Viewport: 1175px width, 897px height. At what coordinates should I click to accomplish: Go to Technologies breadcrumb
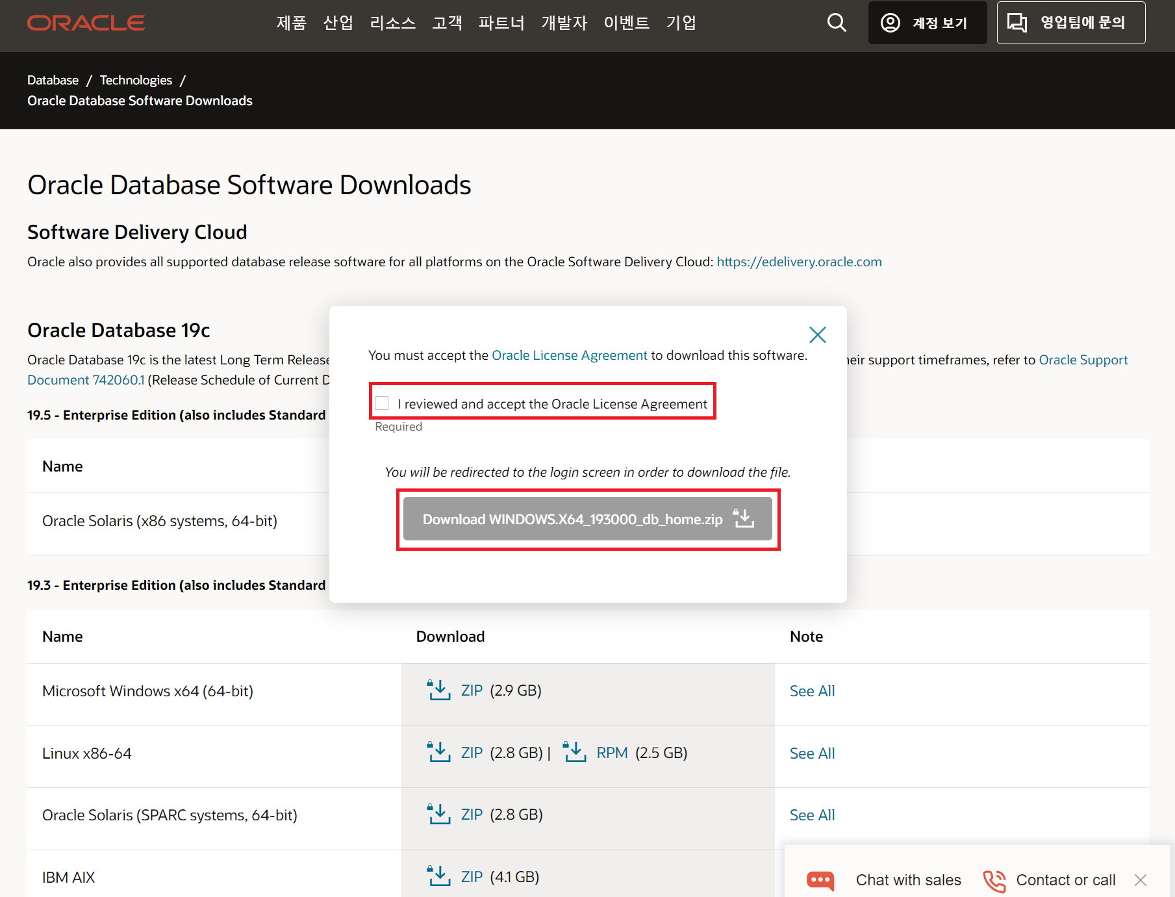click(136, 80)
